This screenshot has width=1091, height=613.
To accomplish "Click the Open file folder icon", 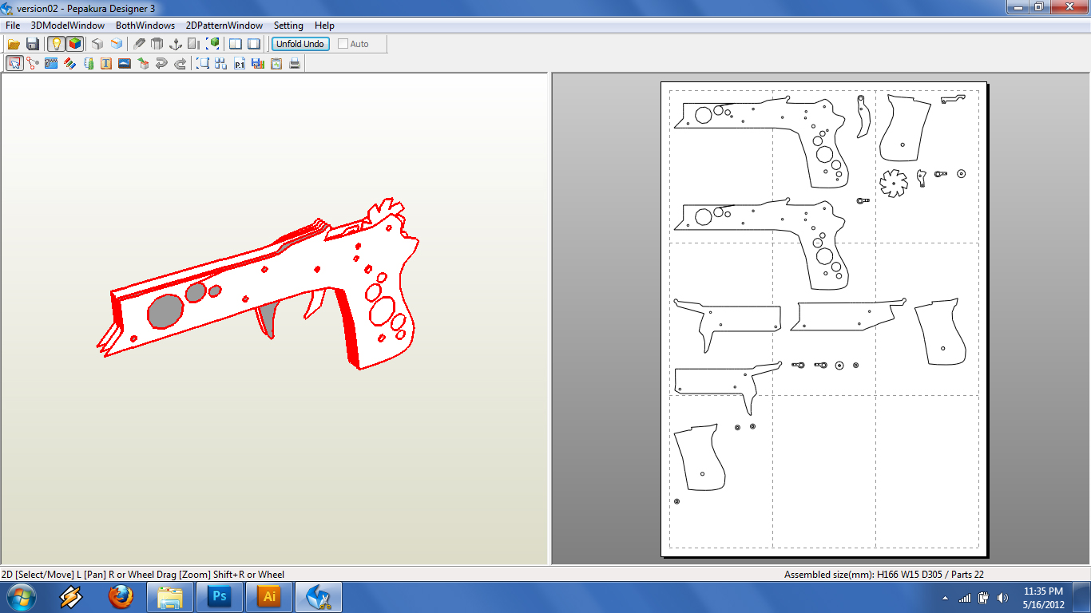I will pos(14,44).
